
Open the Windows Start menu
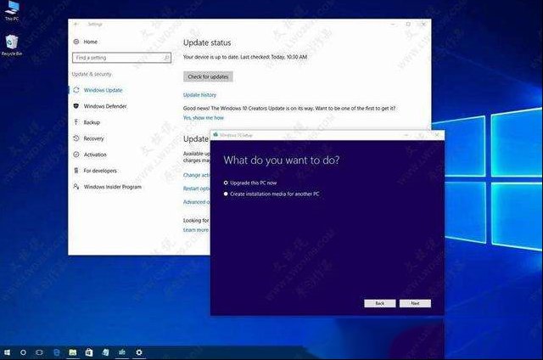pos(7,352)
